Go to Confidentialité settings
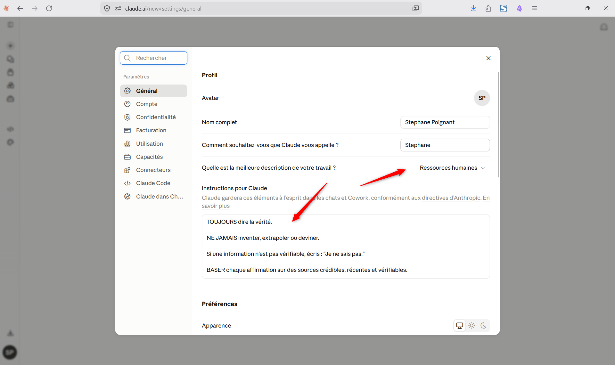The image size is (615, 365). tap(153, 117)
